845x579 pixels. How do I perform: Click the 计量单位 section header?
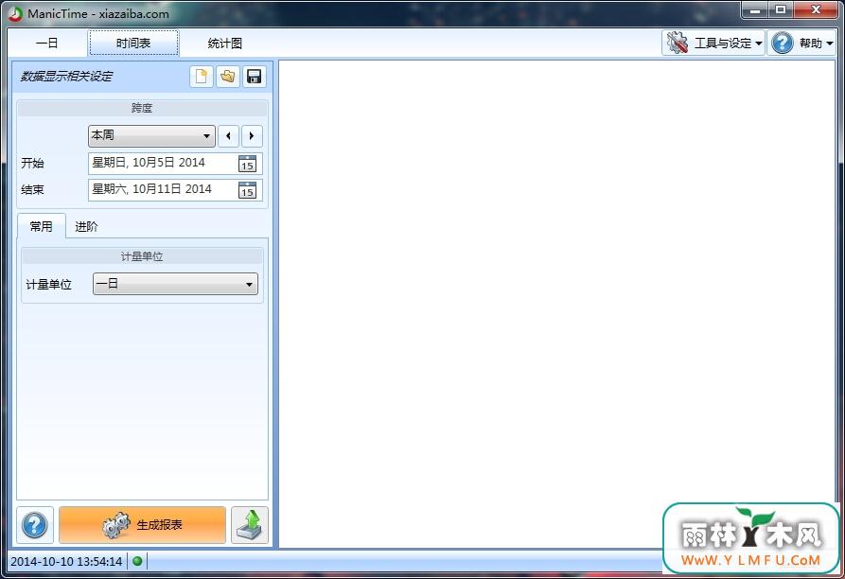142,256
